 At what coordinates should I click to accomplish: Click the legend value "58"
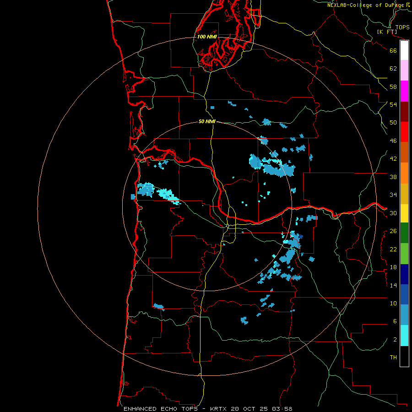393,87
